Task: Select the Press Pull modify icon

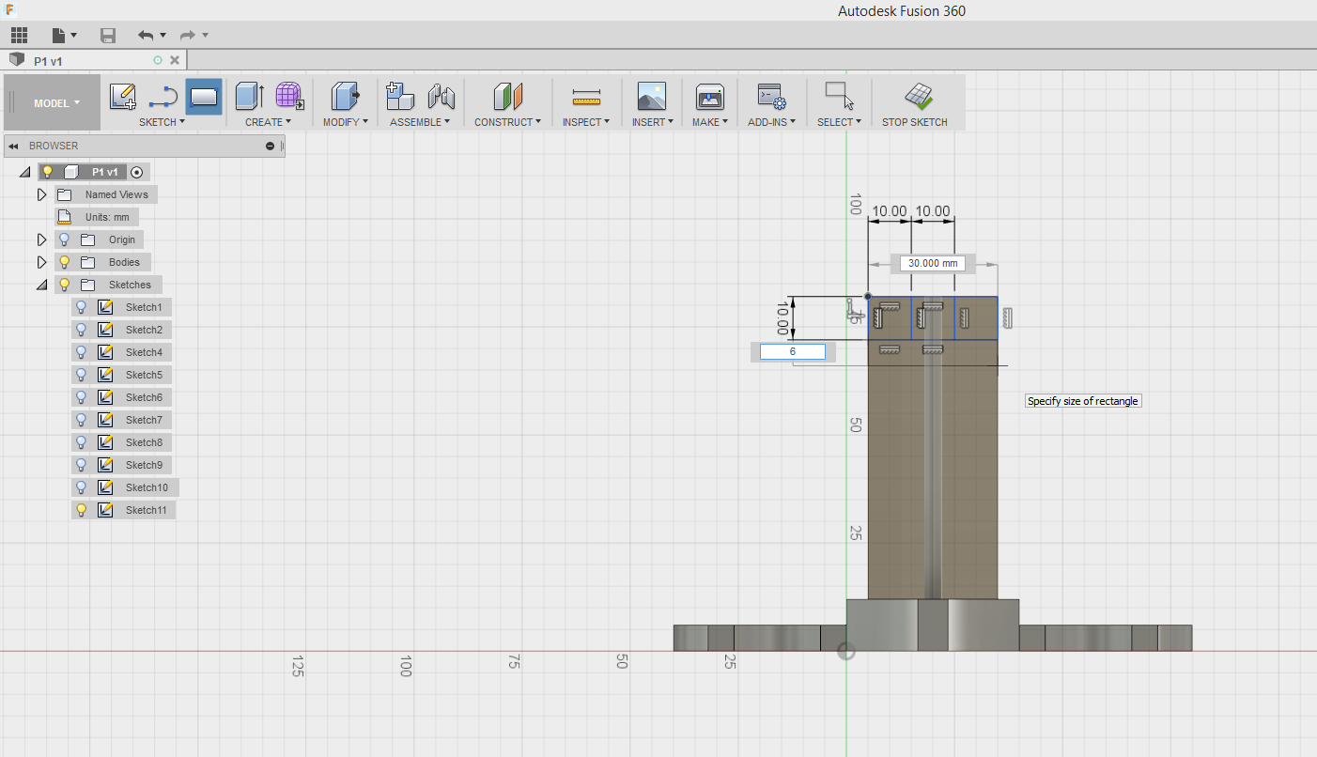Action: 345,96
